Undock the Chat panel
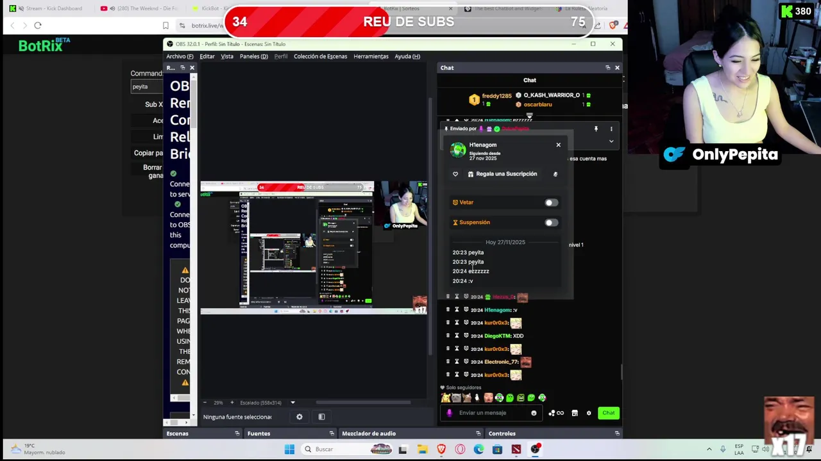 point(607,68)
